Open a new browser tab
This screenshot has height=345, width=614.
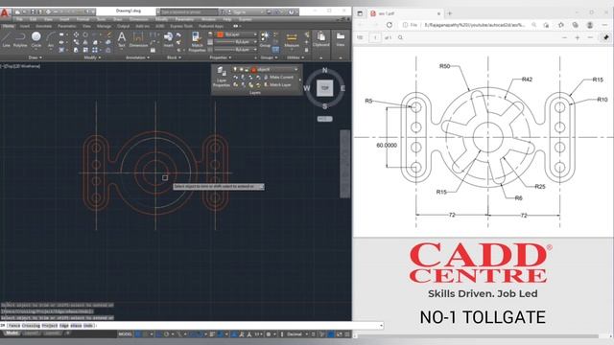point(450,13)
